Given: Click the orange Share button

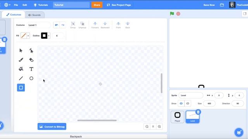Looking at the screenshot, I should pos(97,5).
